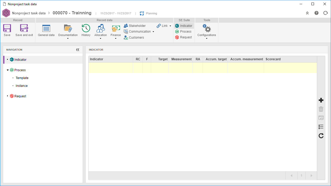Collapse the Process tree node
331x186 pixels.
point(8,70)
